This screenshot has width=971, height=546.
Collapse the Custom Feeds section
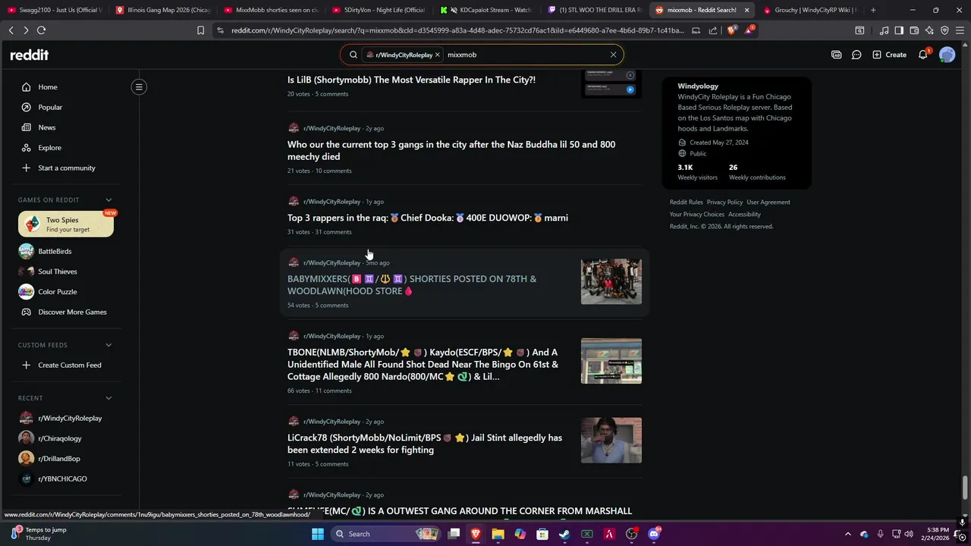pos(108,345)
